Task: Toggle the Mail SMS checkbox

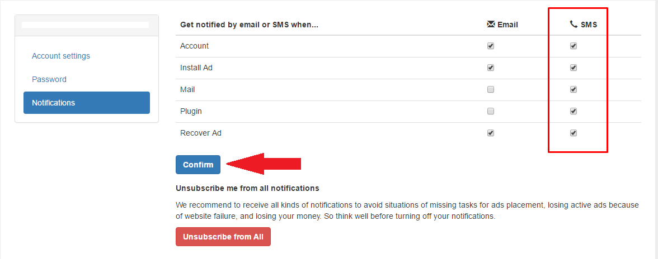Action: coord(573,89)
